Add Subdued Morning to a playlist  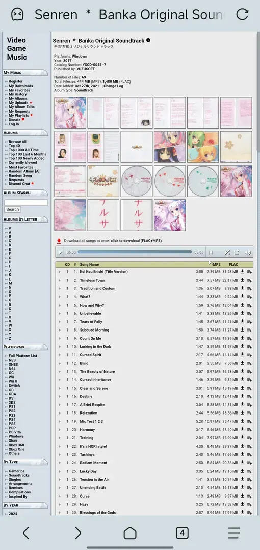point(249,330)
